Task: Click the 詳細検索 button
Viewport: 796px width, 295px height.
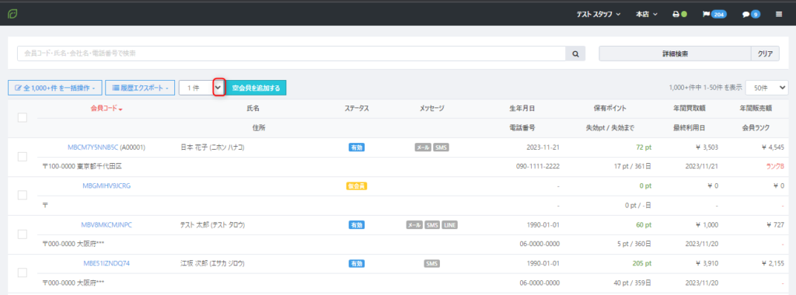Action: pyautogui.click(x=675, y=54)
